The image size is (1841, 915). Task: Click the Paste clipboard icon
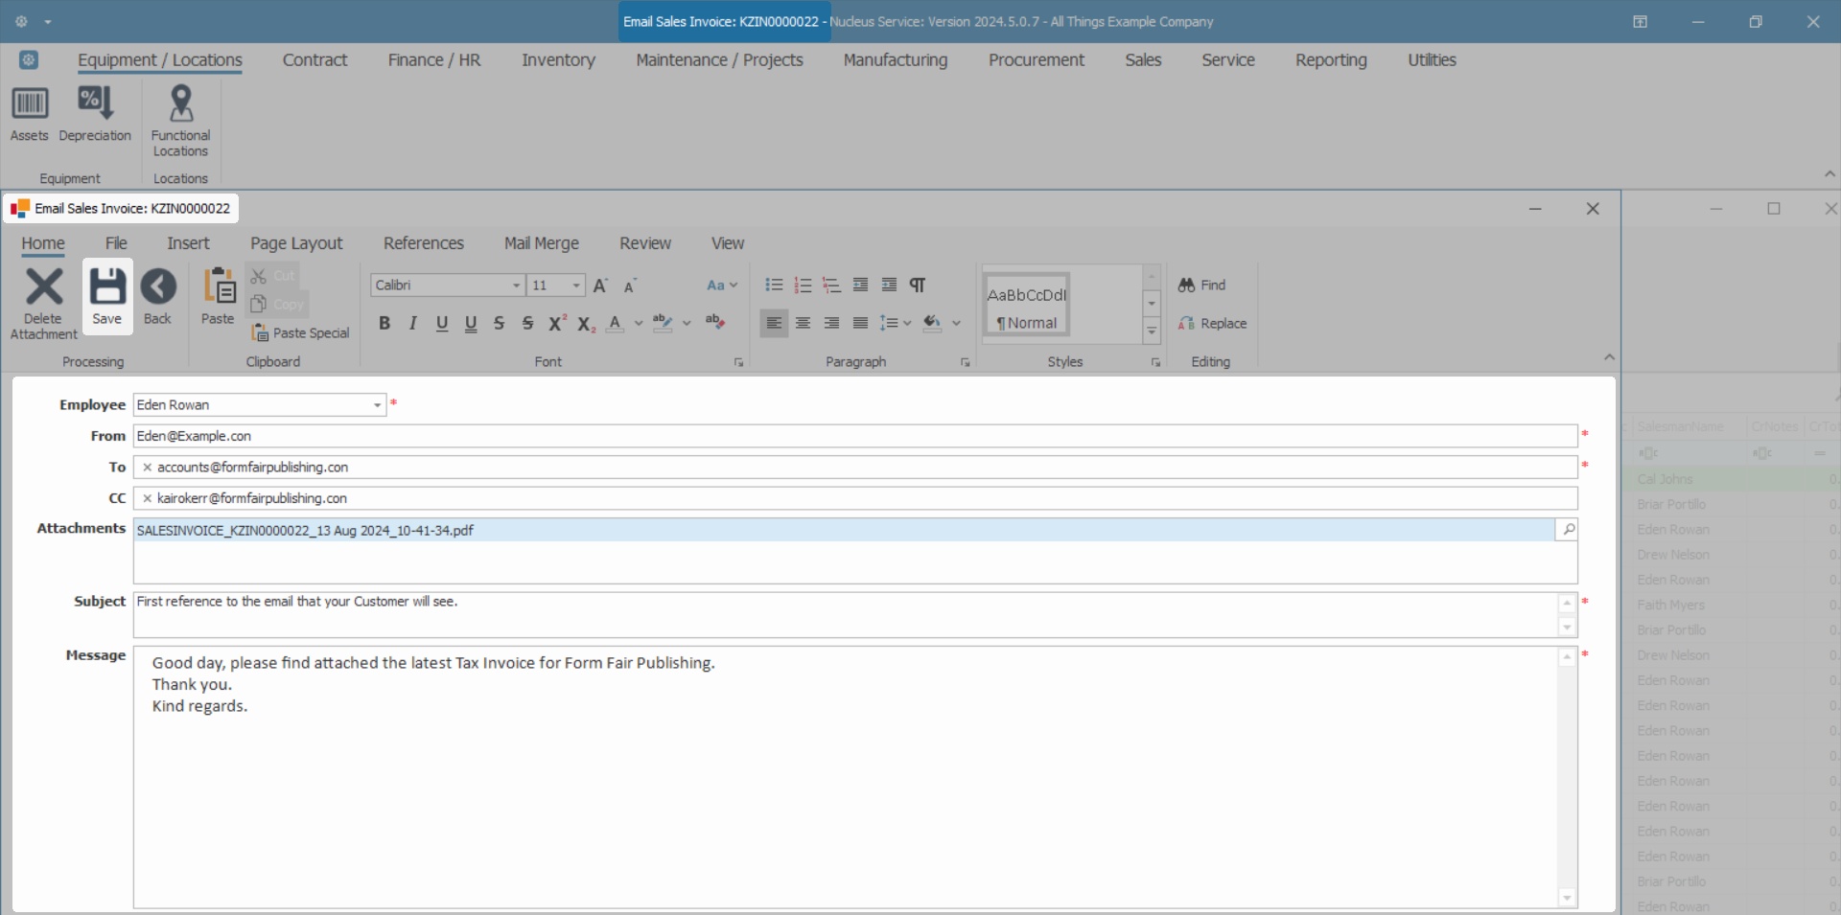[218, 288]
